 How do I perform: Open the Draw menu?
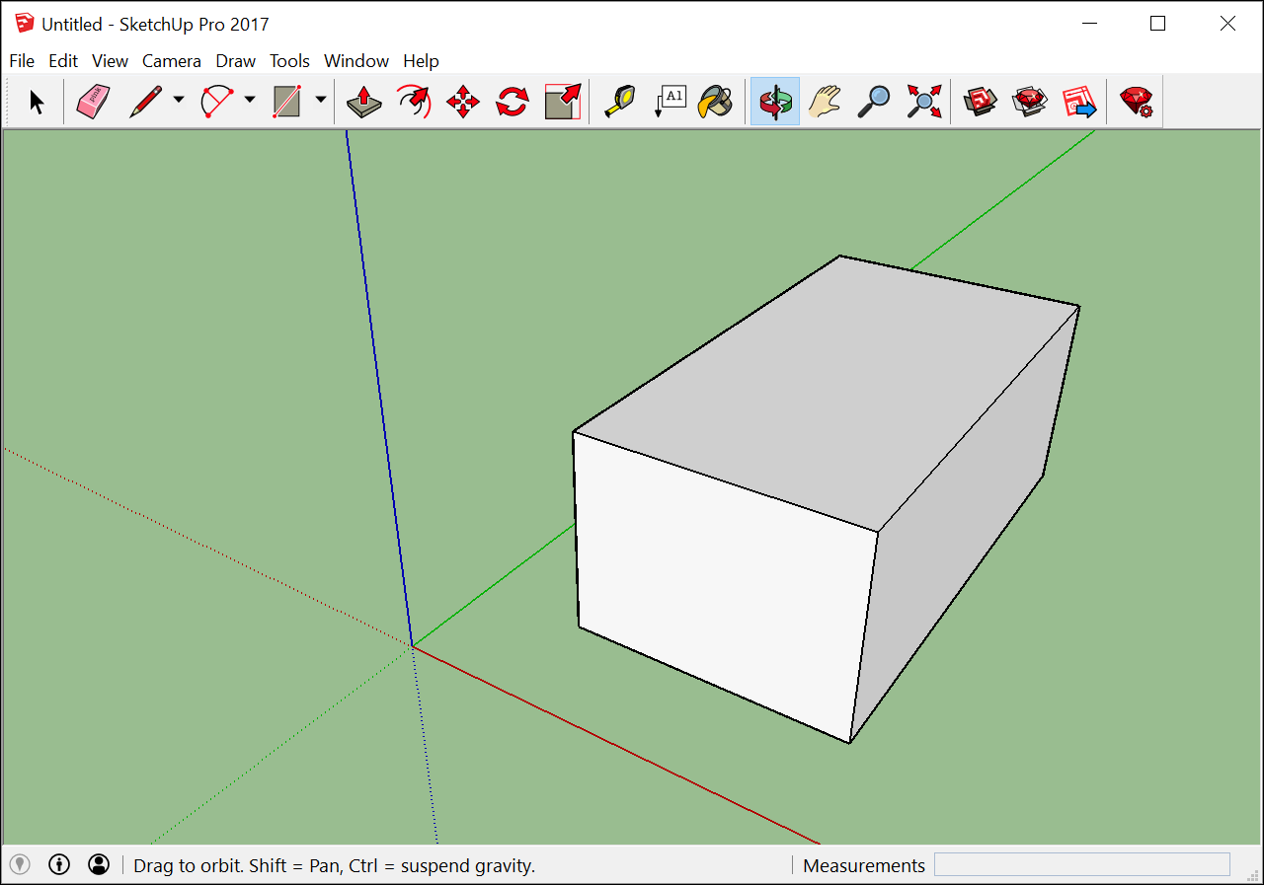[235, 60]
